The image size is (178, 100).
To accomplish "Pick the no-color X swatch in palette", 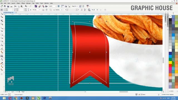I will [170, 17].
